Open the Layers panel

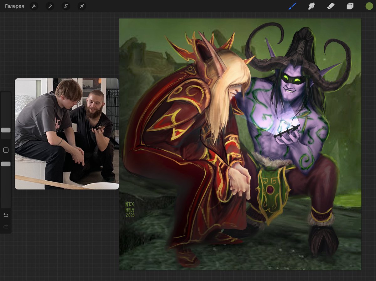pos(350,6)
